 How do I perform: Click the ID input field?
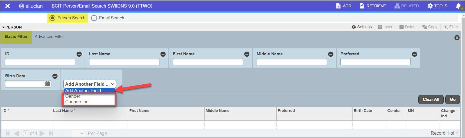pyautogui.click(x=40, y=62)
